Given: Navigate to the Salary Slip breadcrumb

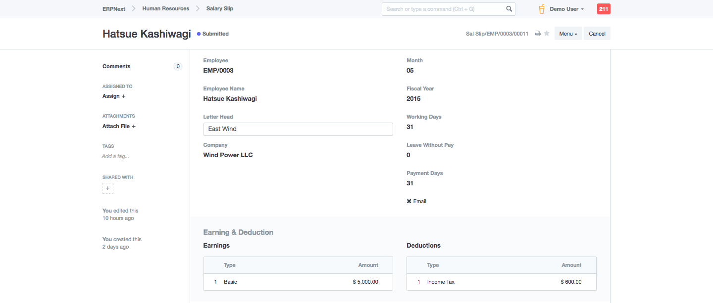Looking at the screenshot, I should (x=220, y=8).
